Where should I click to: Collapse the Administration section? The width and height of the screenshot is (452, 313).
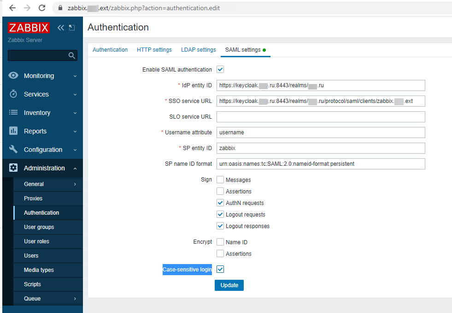[75, 169]
